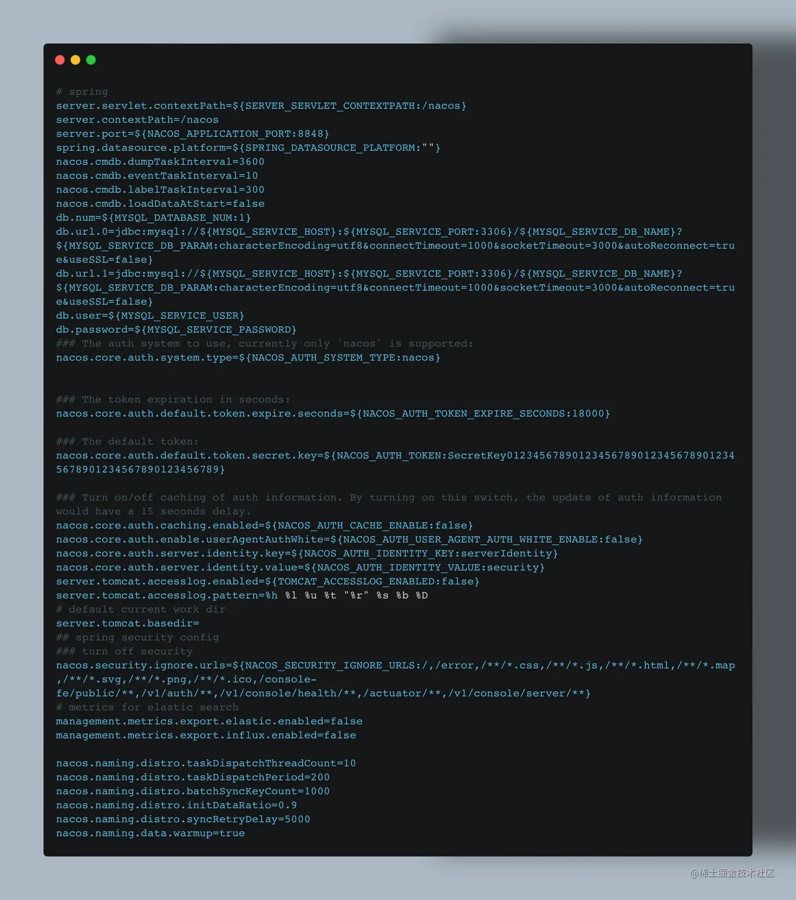The height and width of the screenshot is (900, 796).
Task: Click 'Turn on/off caching of auth' comment
Action: pyautogui.click(x=389, y=504)
